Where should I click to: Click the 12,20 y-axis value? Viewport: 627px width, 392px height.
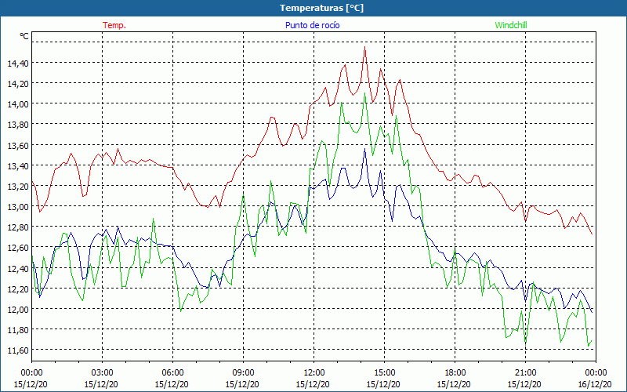pyautogui.click(x=17, y=289)
